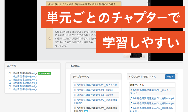The width and height of the screenshot is (188, 112).
Task: Open lecture D21総合講義-宅建業法-02_a
Action: 23,76
